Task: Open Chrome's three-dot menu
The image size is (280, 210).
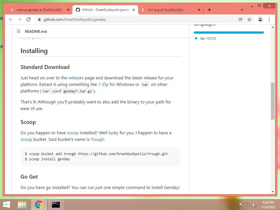Action: tap(269, 19)
